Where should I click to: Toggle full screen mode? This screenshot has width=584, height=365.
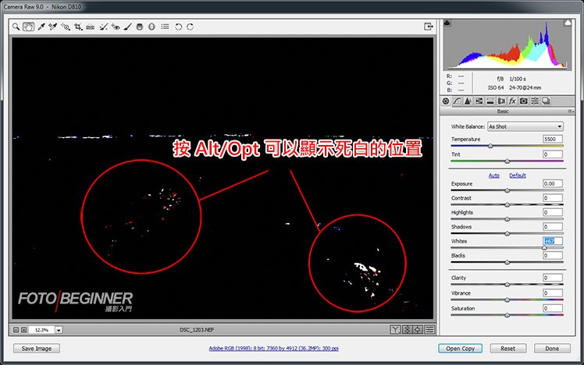428,26
